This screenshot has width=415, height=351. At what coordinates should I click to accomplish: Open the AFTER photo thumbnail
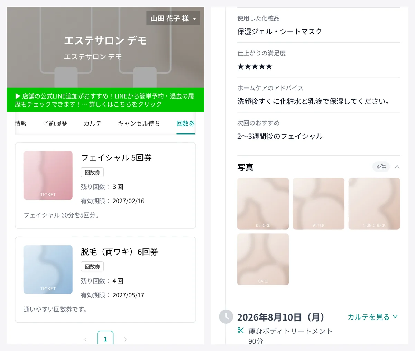319,204
